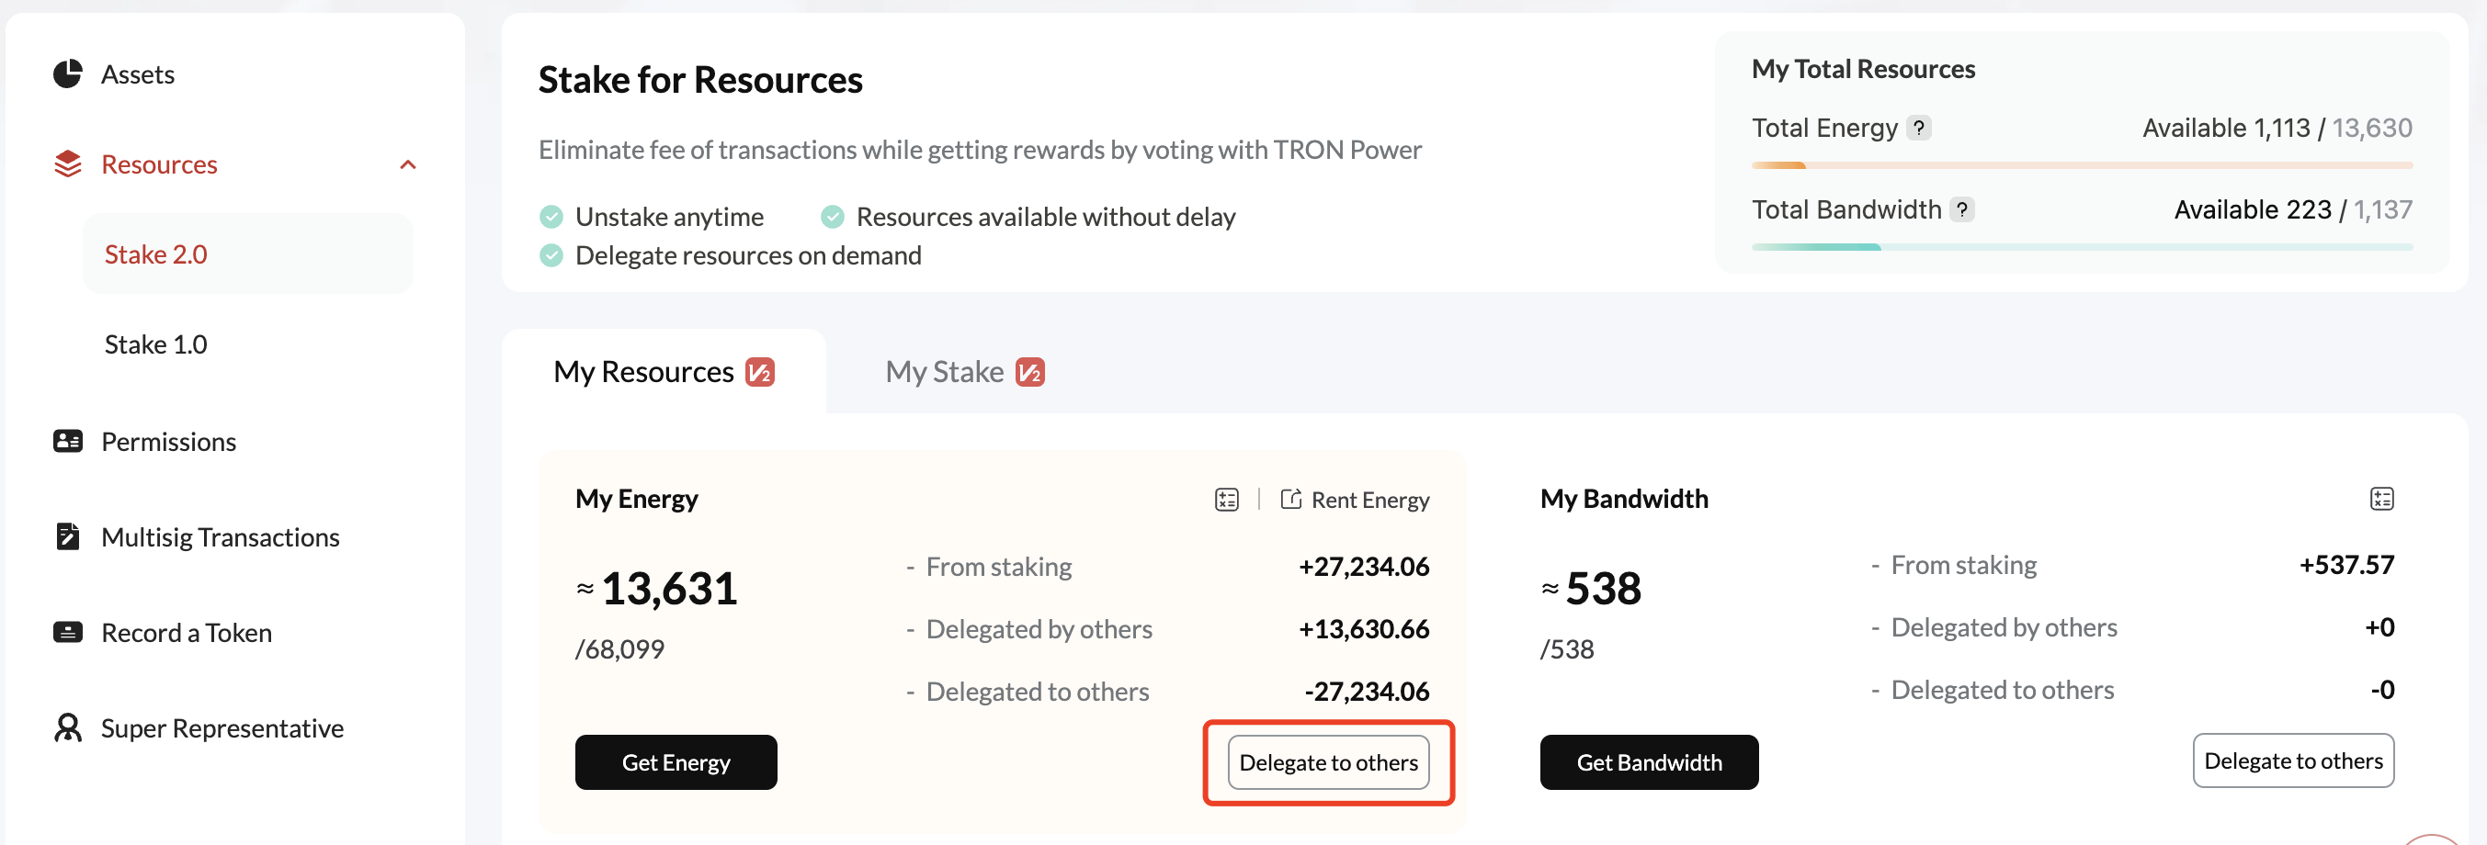
Task: Click bandwidth Delegated to others -0 value
Action: tap(2383, 691)
